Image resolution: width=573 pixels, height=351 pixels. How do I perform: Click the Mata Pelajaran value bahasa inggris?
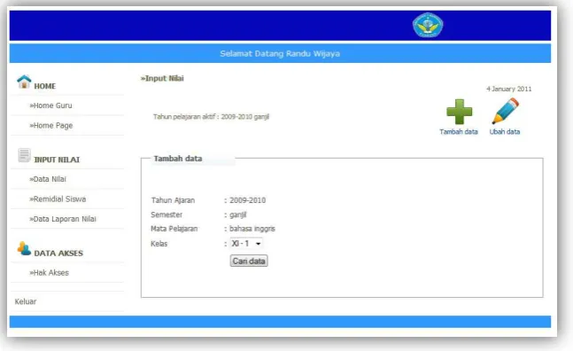[252, 229]
